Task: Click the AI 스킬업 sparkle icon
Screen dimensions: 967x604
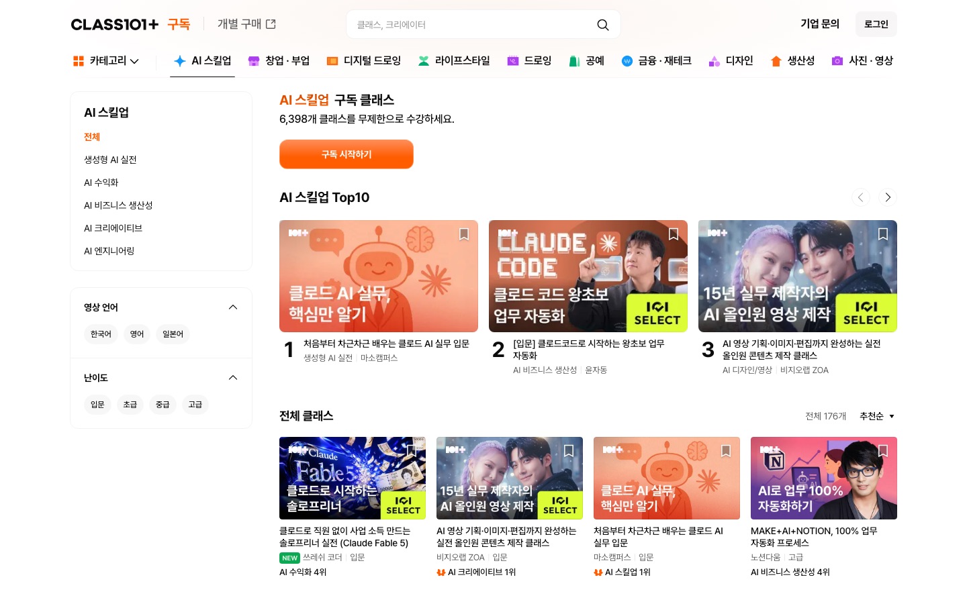Action: 179,61
